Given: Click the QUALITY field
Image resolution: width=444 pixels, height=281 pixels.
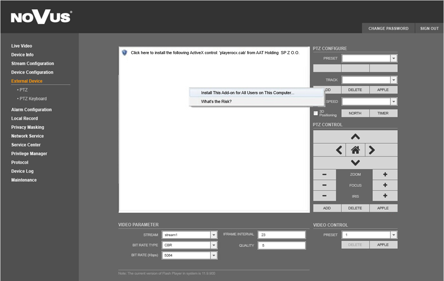Looking at the screenshot, I should pyautogui.click(x=282, y=246).
